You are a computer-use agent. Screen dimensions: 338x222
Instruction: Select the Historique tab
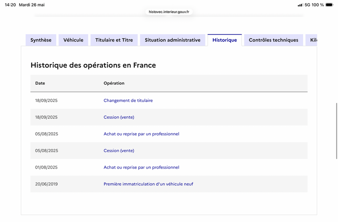[x=225, y=40]
